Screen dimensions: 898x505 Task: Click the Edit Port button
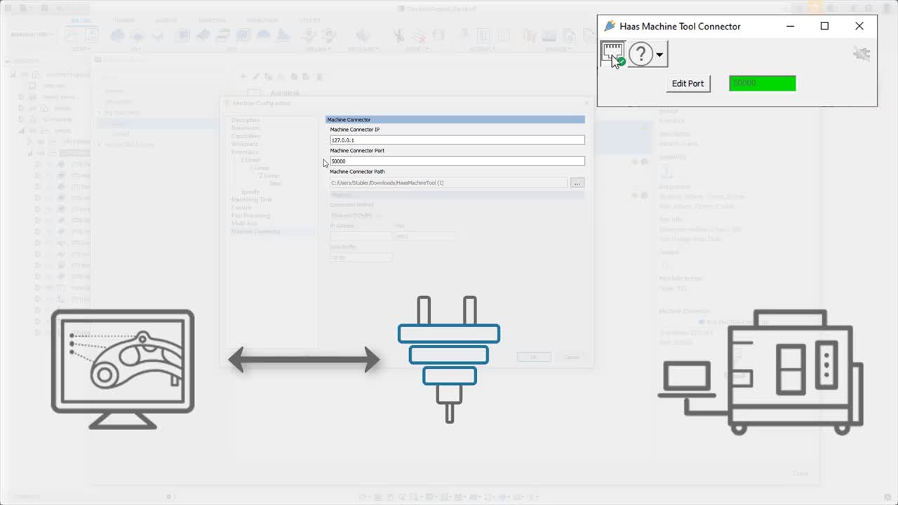coord(688,83)
